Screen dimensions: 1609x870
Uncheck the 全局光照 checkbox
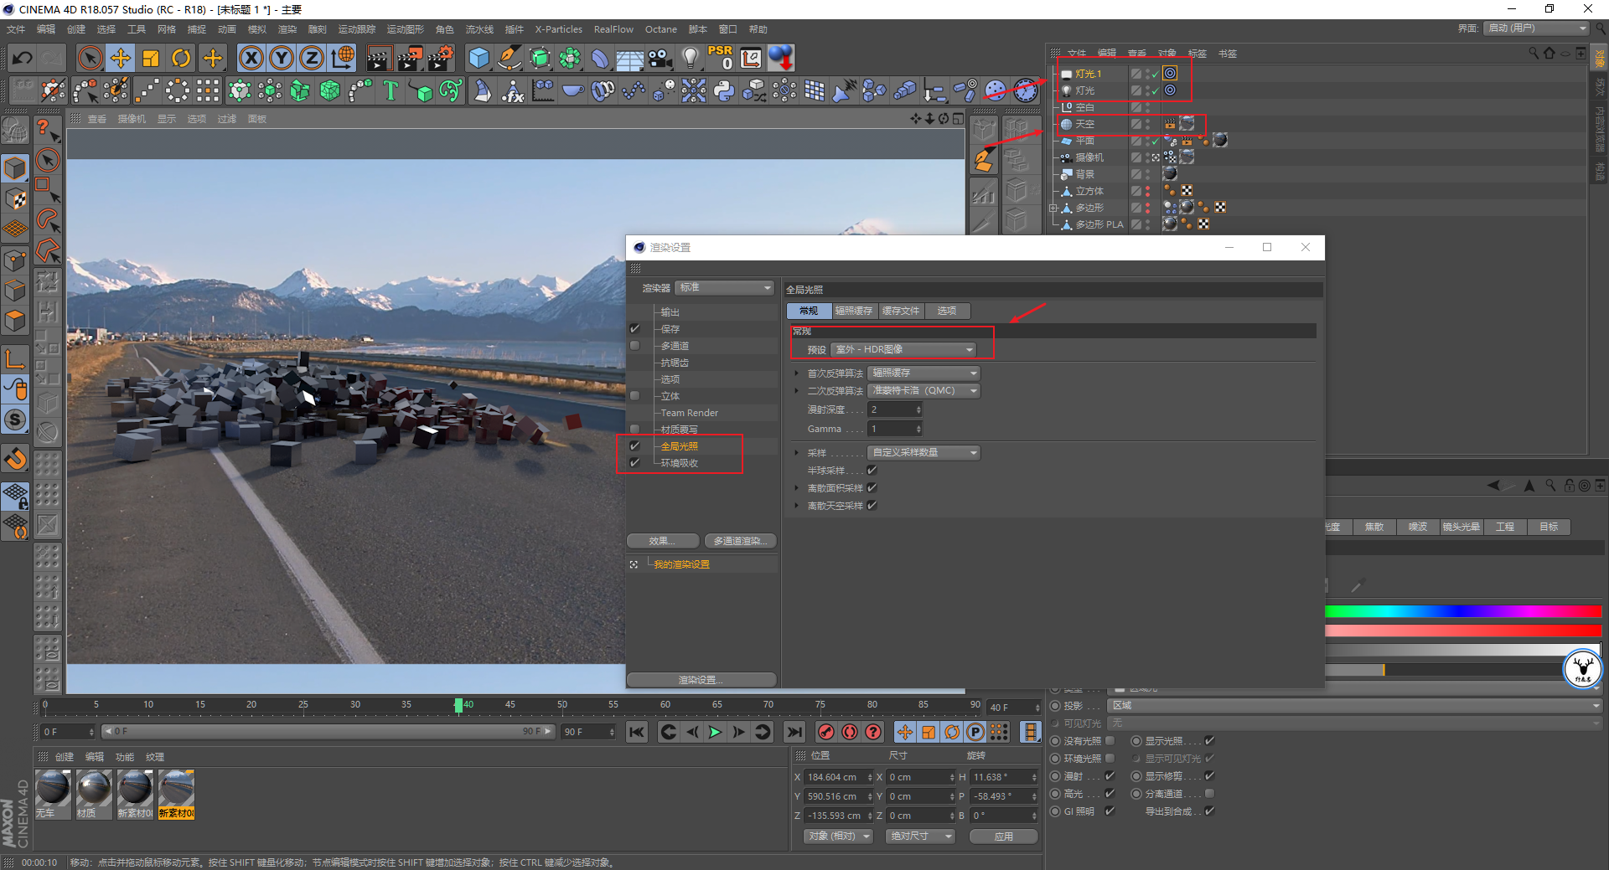coord(634,446)
